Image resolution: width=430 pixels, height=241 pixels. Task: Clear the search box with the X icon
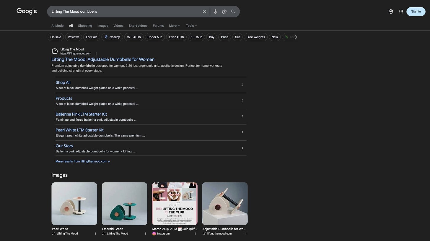204,11
